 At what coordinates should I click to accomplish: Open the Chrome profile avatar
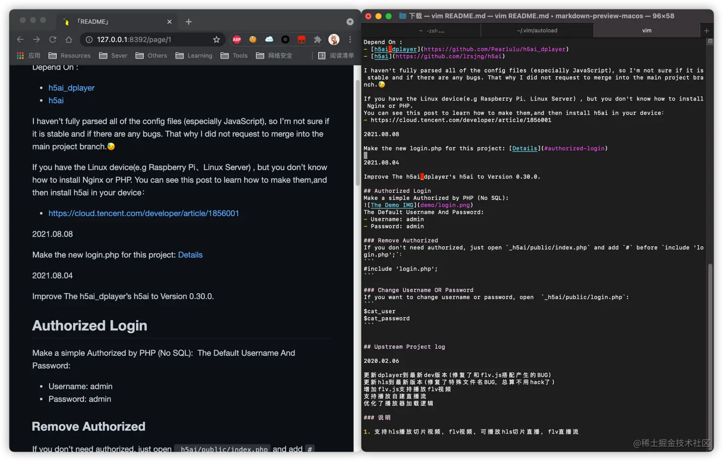pyautogui.click(x=334, y=40)
